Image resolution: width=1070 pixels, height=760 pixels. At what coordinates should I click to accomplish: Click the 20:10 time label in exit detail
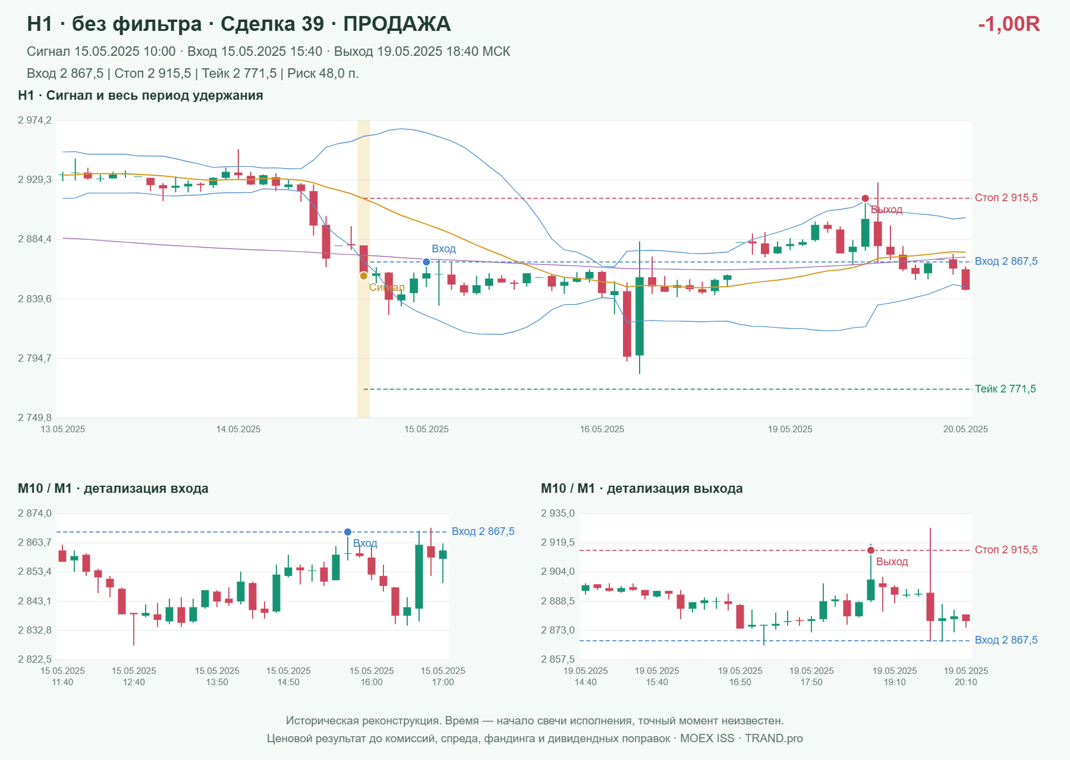tap(966, 682)
